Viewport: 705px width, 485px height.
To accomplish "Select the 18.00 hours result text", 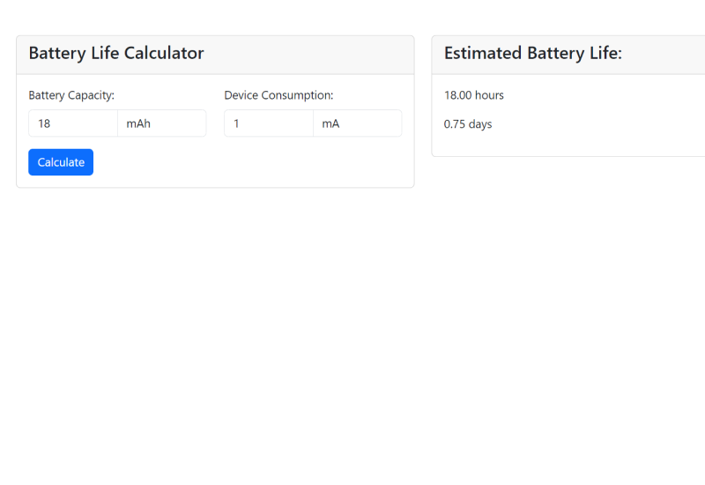I will tap(474, 95).
